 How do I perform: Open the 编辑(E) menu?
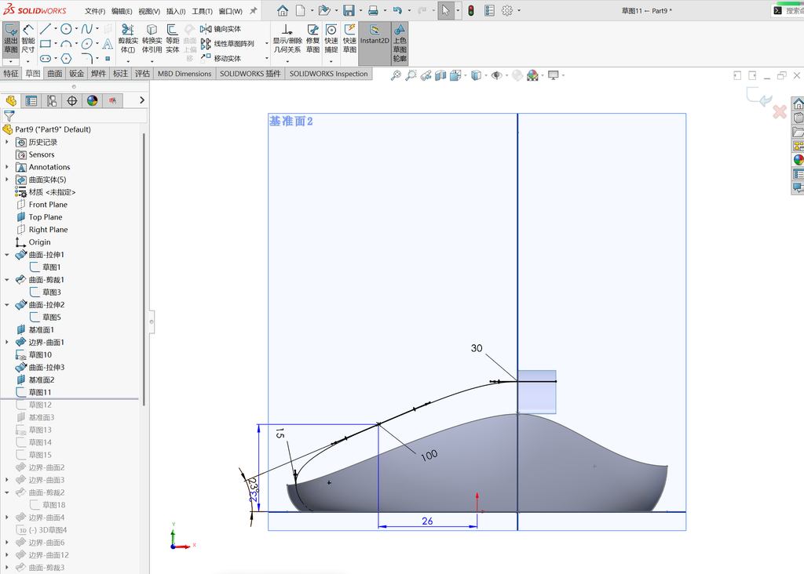(x=122, y=11)
